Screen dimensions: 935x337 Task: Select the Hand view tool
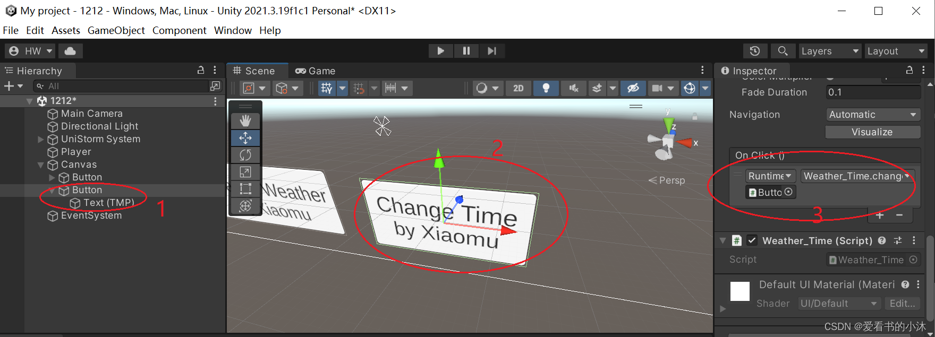(x=245, y=120)
